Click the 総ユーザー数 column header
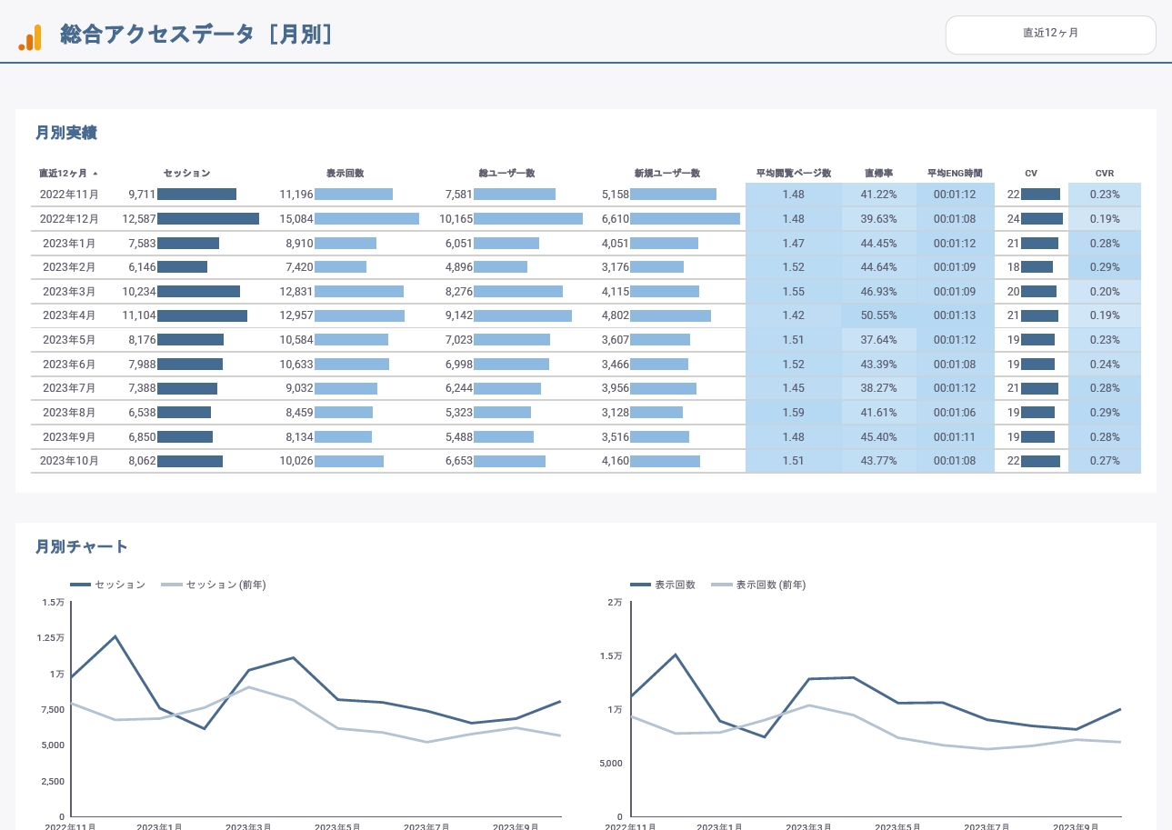This screenshot has height=830, width=1172. click(506, 173)
